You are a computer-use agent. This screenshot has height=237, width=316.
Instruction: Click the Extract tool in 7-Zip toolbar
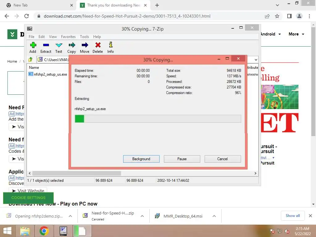pyautogui.click(x=46, y=48)
